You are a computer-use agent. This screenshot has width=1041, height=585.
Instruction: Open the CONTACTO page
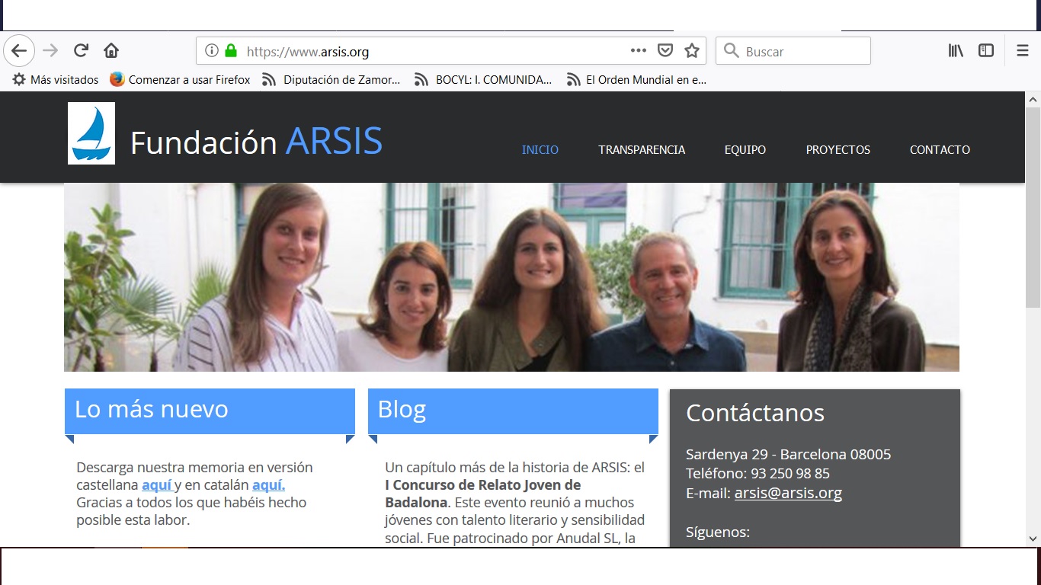tap(940, 150)
